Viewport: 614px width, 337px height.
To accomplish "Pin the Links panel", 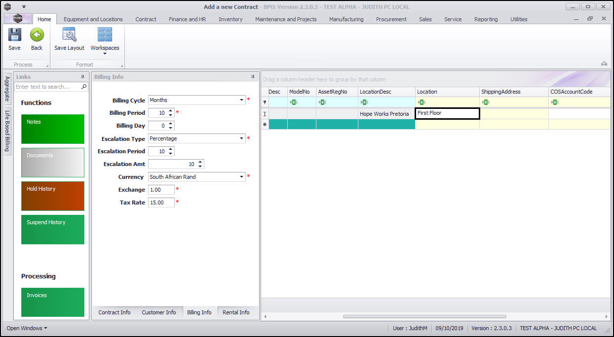I will coord(83,77).
